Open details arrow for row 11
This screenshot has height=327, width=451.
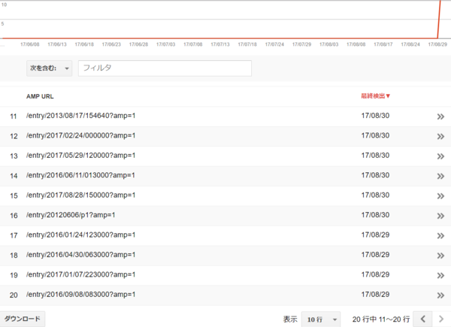440,117
